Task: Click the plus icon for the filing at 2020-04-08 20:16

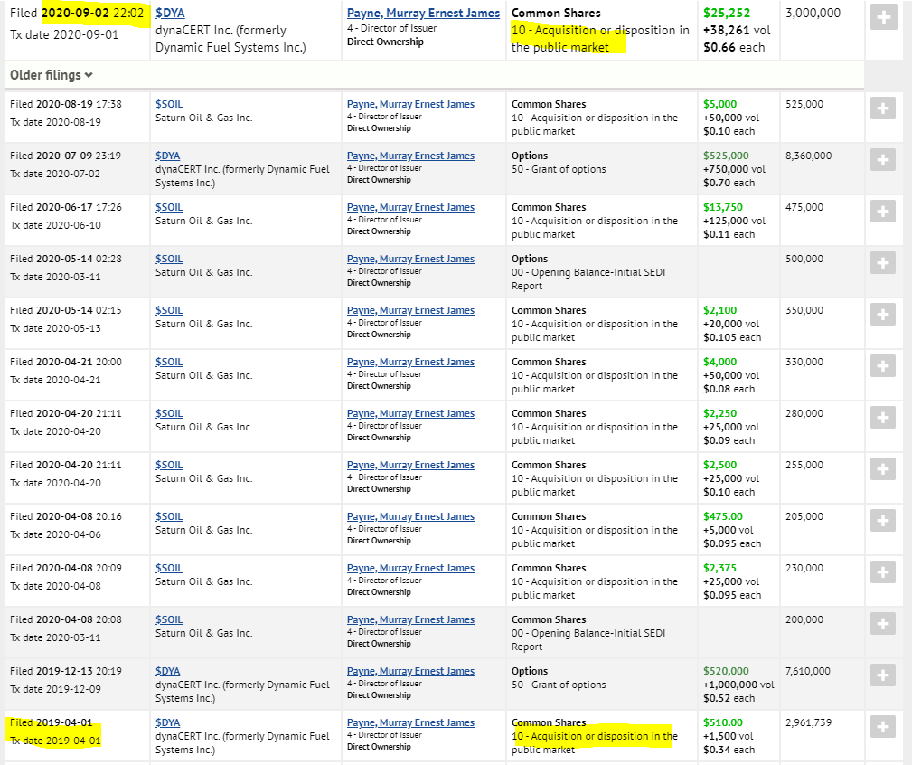Action: 883,521
